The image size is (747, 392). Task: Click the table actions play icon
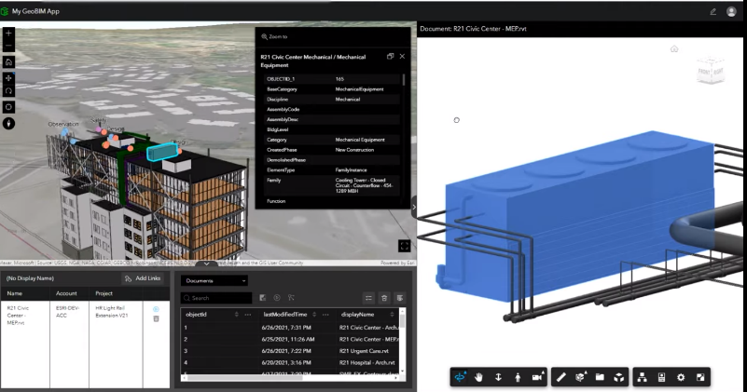tap(277, 298)
